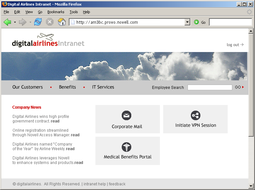Screen dimensions: 255x190
Task: Open the IT Services navigation link
Action: 103,87
